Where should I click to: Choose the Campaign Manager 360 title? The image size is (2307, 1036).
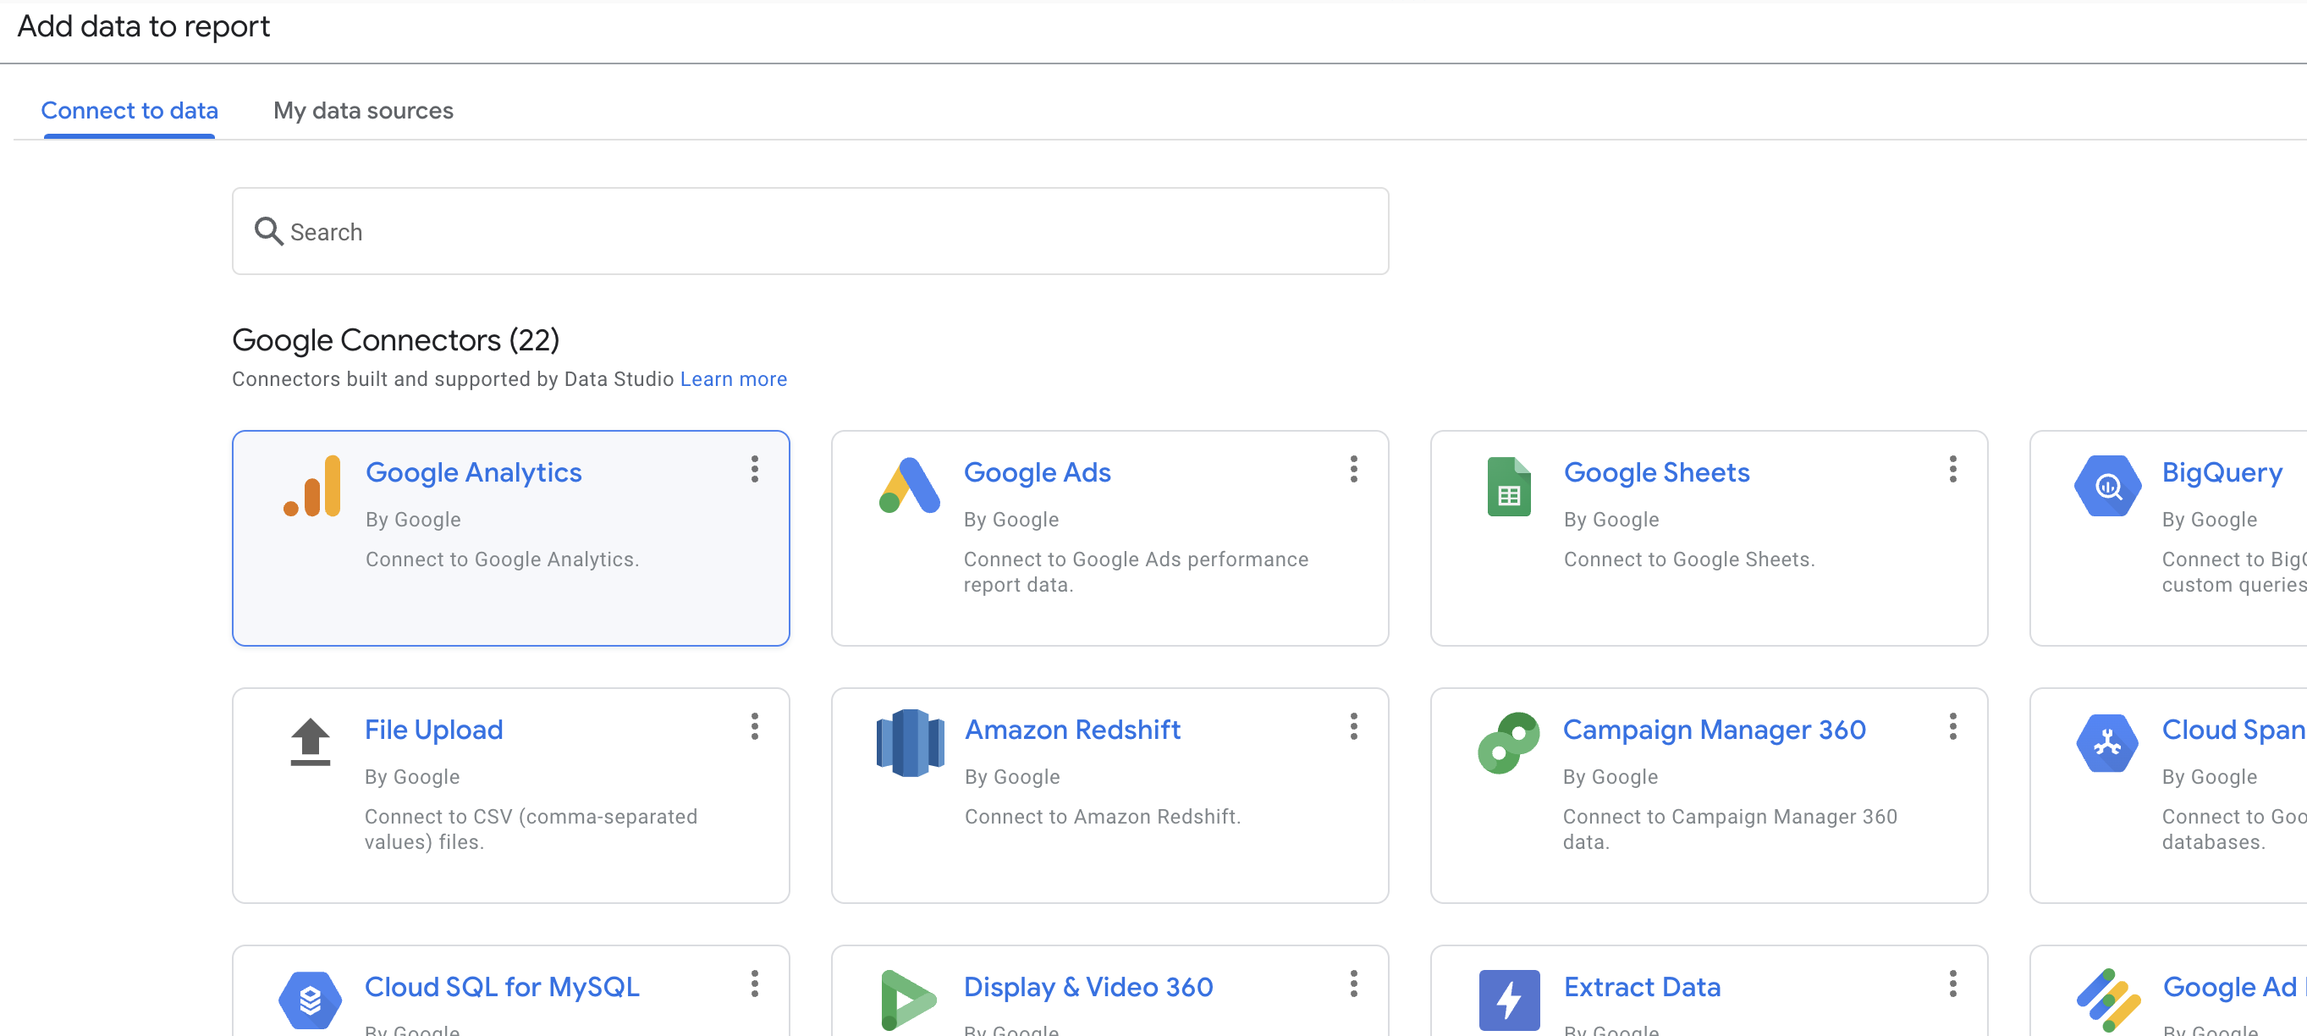(x=1714, y=729)
